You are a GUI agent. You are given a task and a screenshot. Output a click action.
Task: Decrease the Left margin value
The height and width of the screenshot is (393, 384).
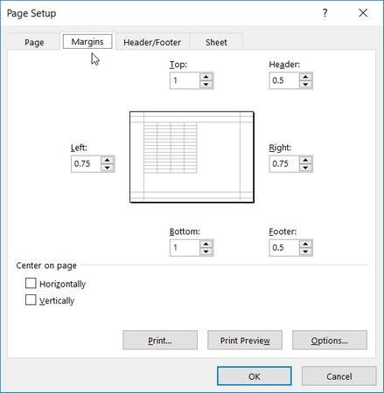click(108, 168)
